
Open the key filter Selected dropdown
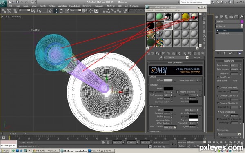(196, 142)
